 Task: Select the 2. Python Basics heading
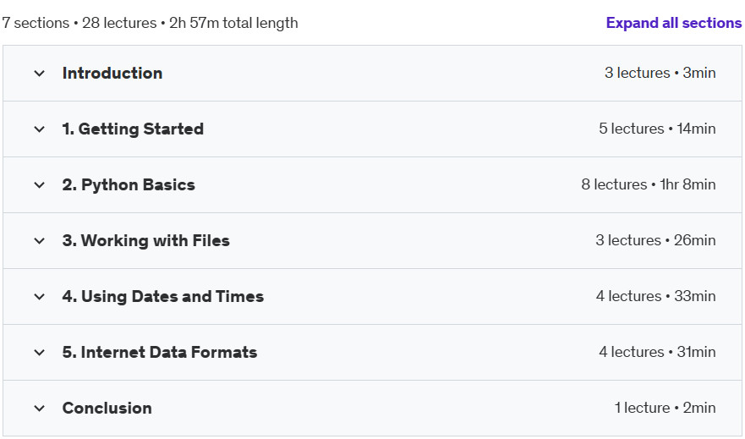(129, 184)
